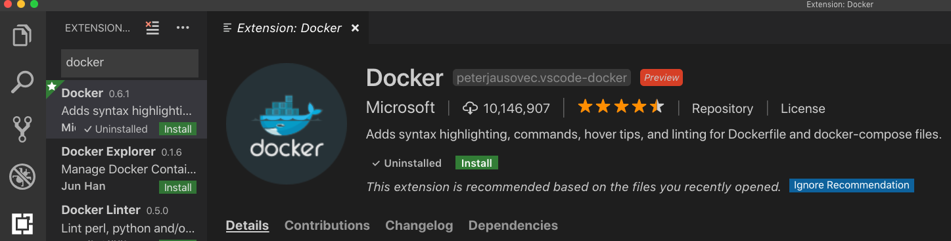Open the Debug view icon
The width and height of the screenshot is (951, 241).
point(22,177)
